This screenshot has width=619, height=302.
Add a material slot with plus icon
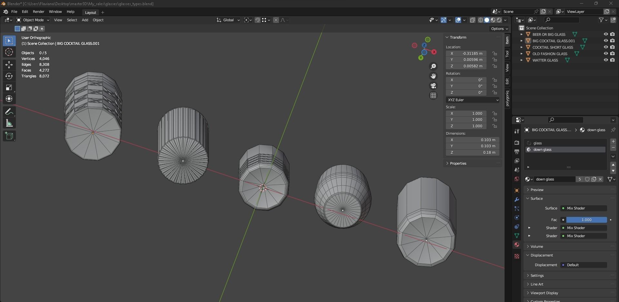(x=613, y=141)
